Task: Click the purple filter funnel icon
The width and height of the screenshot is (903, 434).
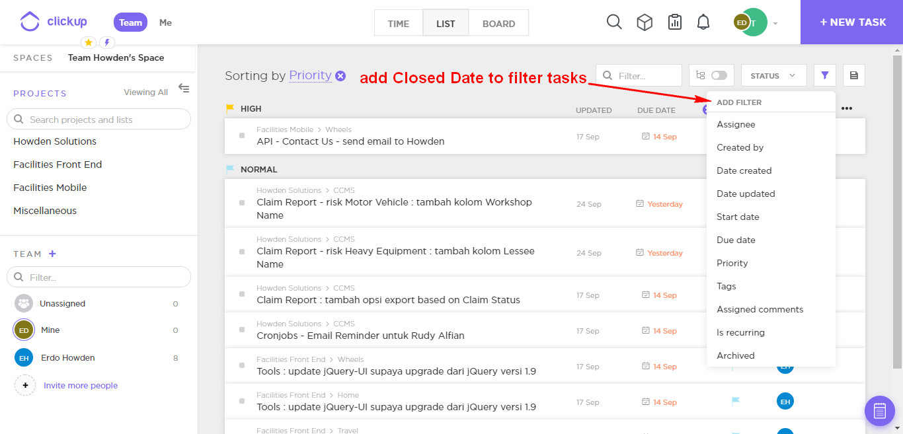Action: coord(825,75)
